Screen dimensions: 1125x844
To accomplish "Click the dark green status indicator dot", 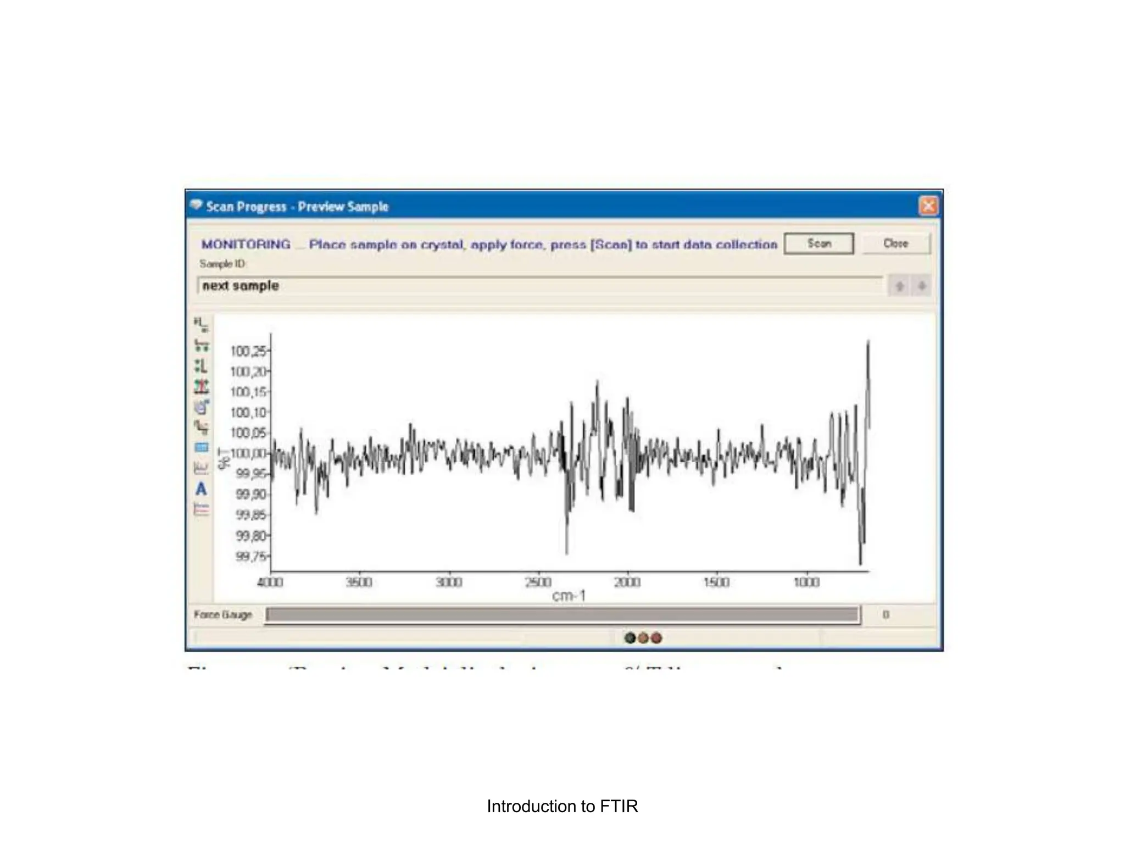I will coord(630,638).
